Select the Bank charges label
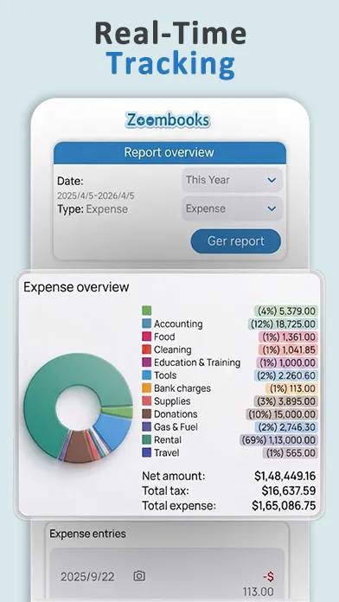 point(182,388)
